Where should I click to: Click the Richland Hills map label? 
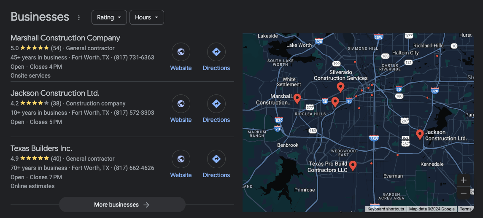(x=429, y=46)
